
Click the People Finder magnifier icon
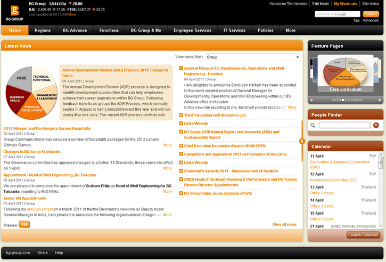coord(313,125)
